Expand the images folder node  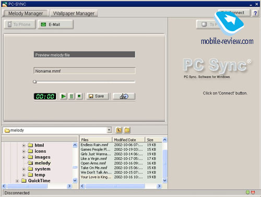coord(23,157)
